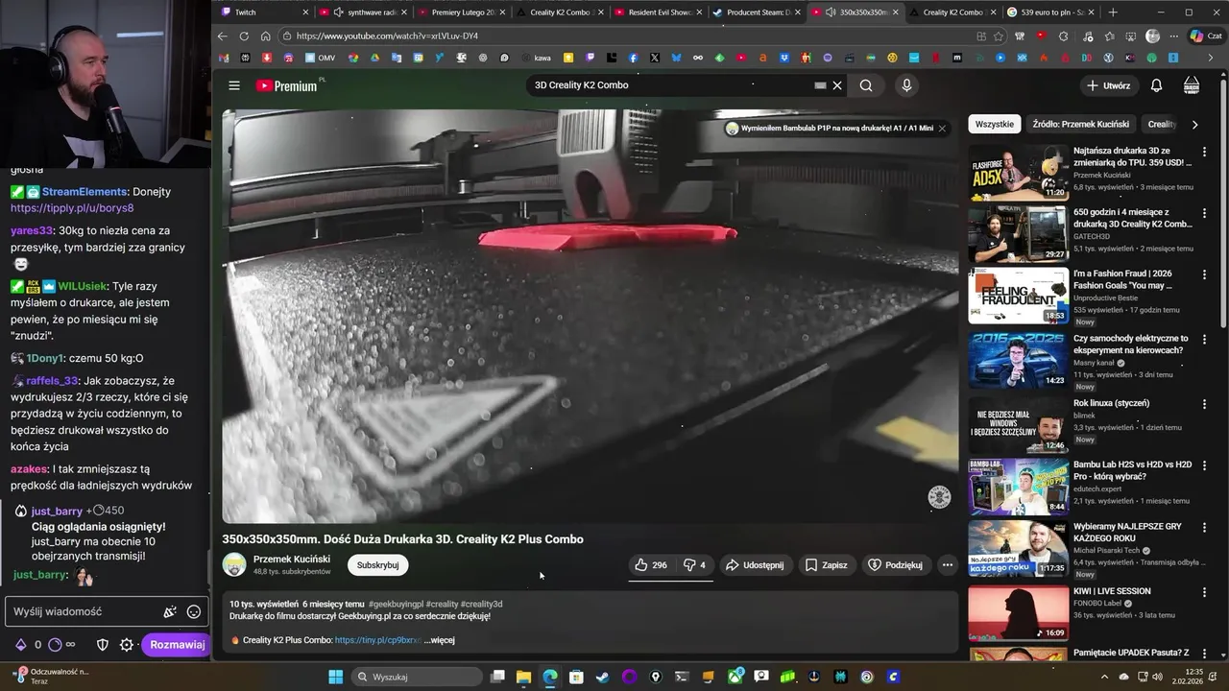Start voice search with the microphone icon

click(906, 85)
